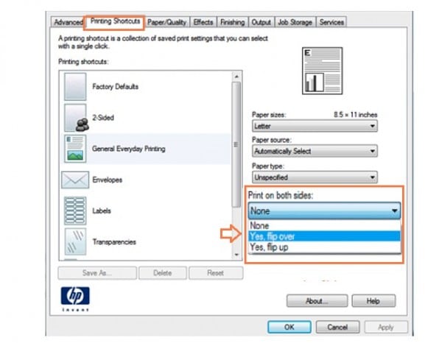Click the shortcuts list scroll up arrow
The image size is (442, 343).
pyautogui.click(x=236, y=77)
